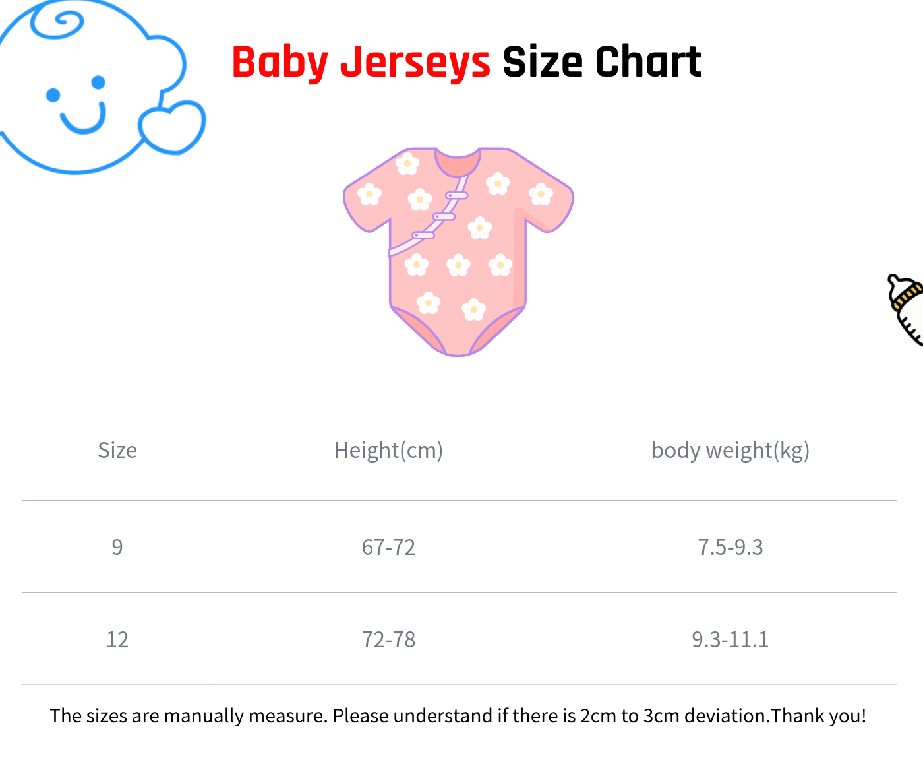Click the baby's heart-shaped hand

(172, 127)
